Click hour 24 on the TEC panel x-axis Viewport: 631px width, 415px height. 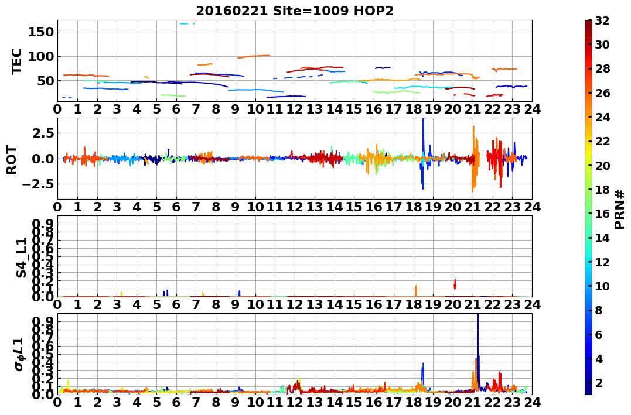pos(532,109)
